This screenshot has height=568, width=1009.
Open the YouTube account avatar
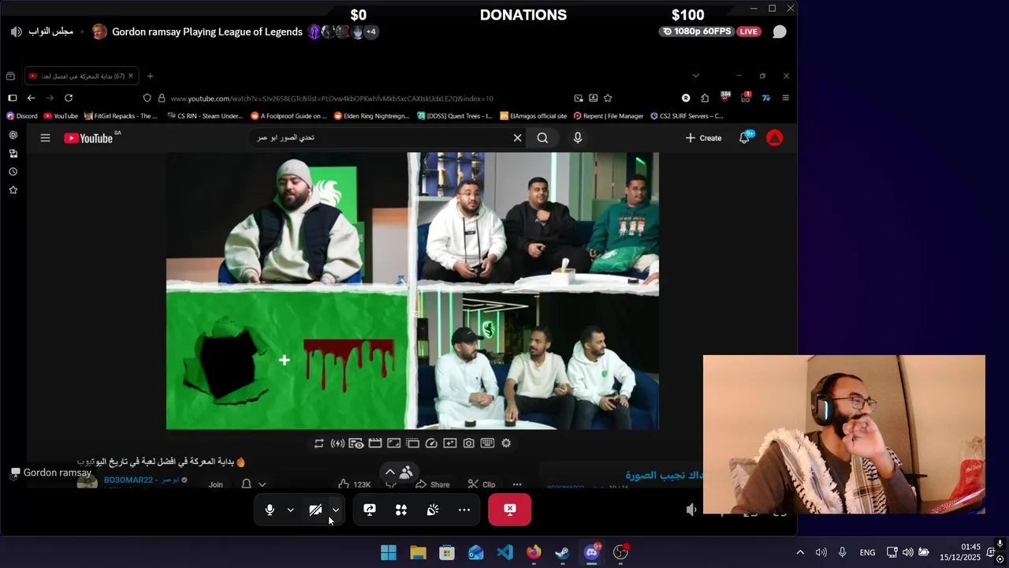tap(775, 138)
